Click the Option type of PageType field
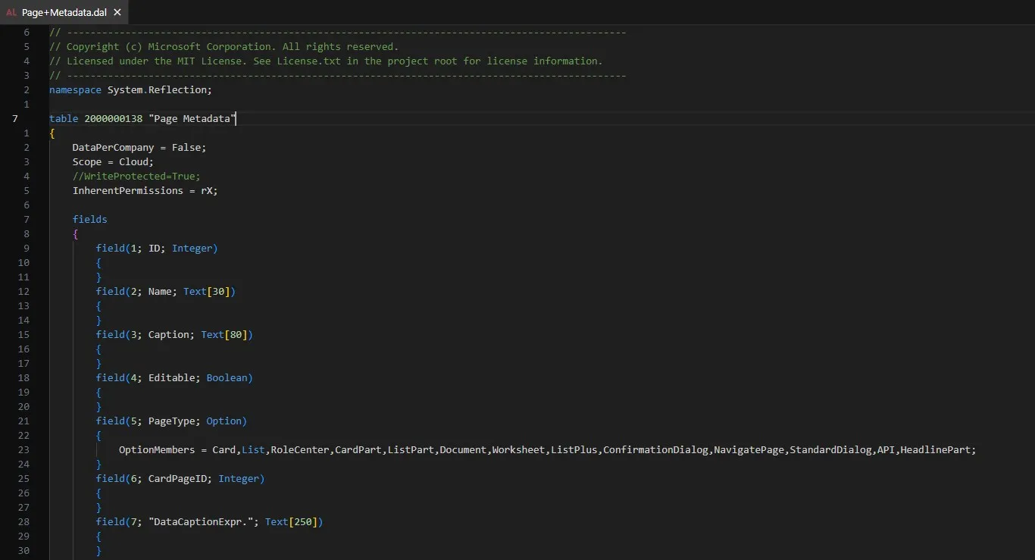 coord(224,421)
